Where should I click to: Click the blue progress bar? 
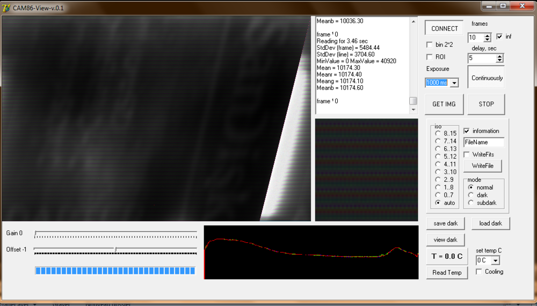click(115, 271)
